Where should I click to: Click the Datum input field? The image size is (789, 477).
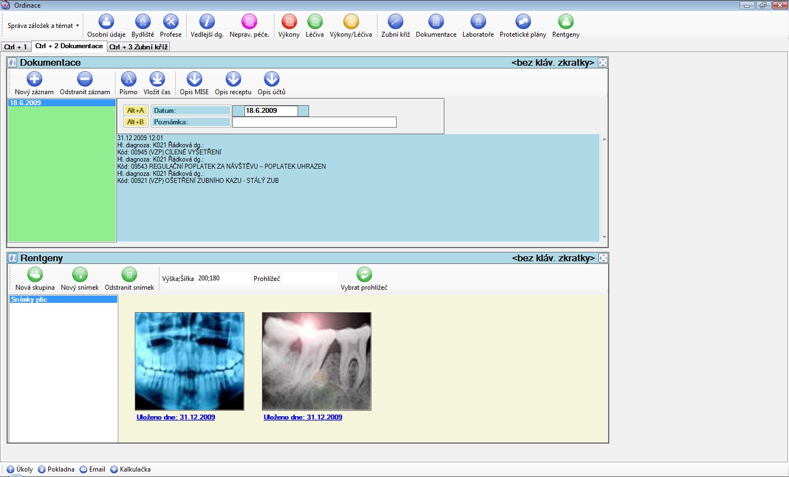pyautogui.click(x=271, y=111)
